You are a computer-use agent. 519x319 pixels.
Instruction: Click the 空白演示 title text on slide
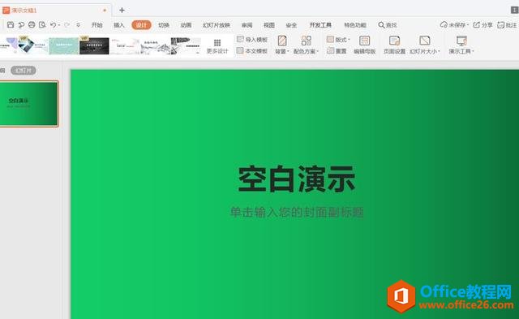point(297,179)
